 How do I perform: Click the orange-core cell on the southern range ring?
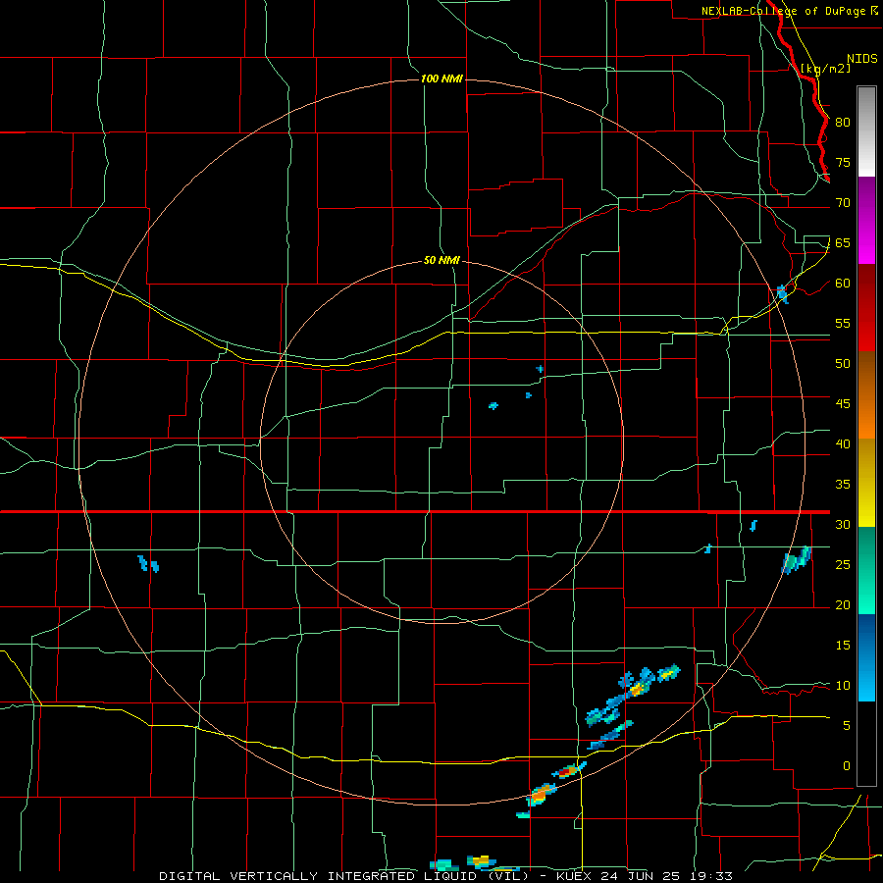coord(540,794)
